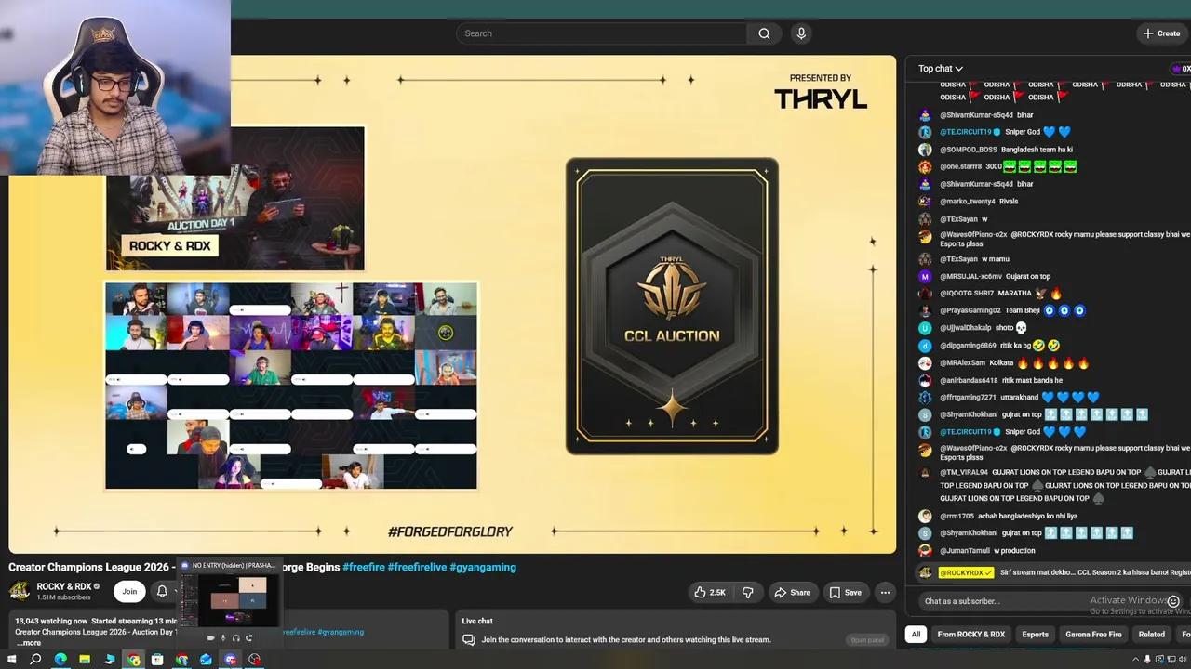Click the Discord preview headphones icon
The width and height of the screenshot is (1191, 669).
235,637
